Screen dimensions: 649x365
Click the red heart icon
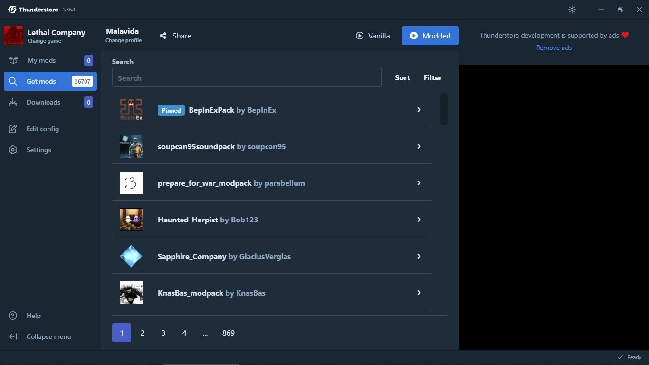tap(625, 35)
